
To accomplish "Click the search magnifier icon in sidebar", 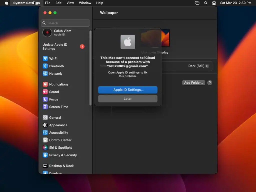I will (44, 23).
